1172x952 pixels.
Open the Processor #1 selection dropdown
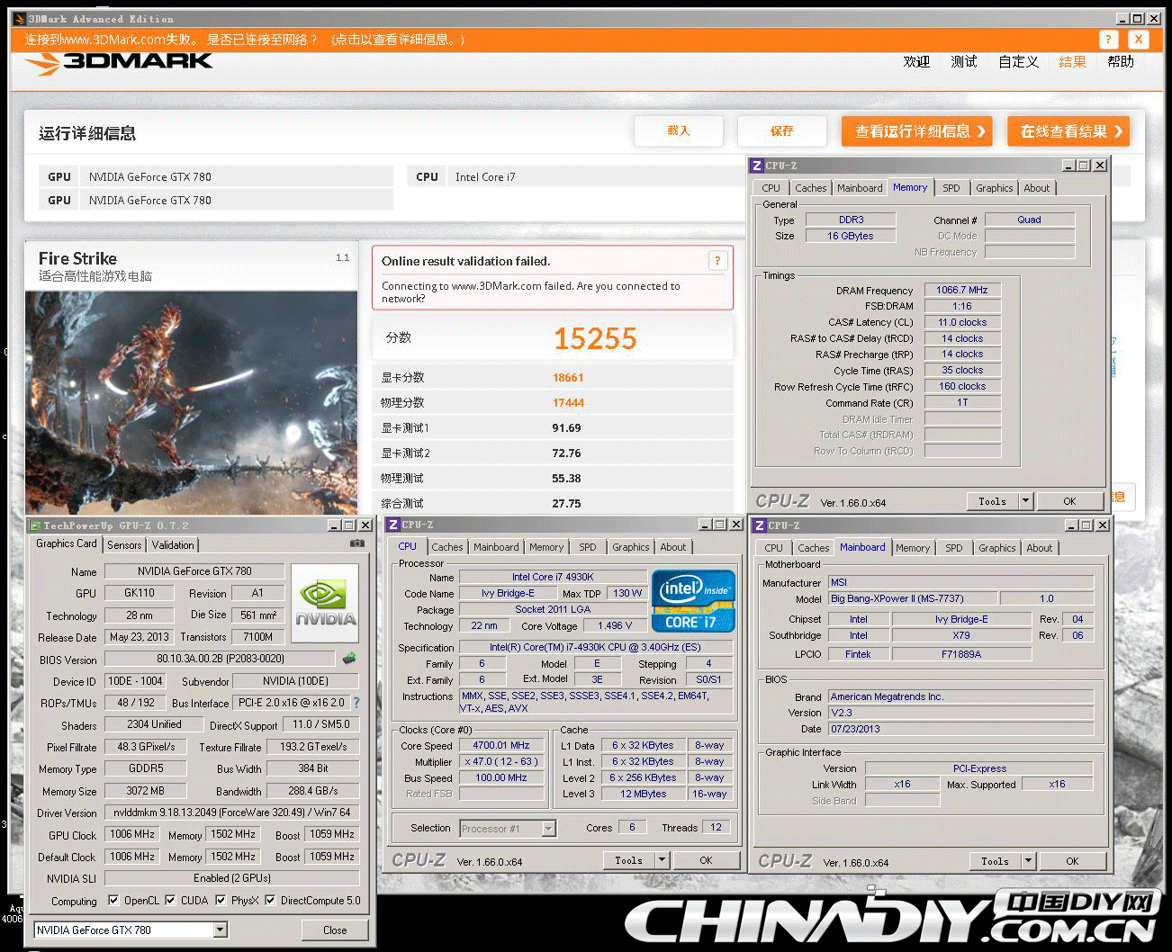click(x=549, y=829)
